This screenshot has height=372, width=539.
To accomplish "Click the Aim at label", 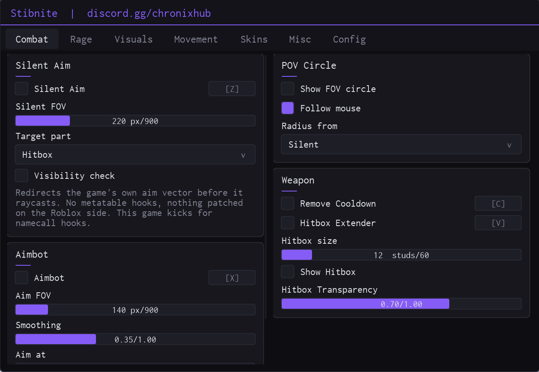I will click(x=31, y=355).
